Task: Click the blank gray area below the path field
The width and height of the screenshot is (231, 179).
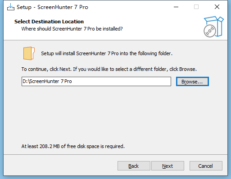Action: pyautogui.click(x=115, y=114)
